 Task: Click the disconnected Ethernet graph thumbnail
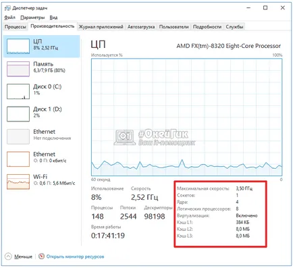coord(18,136)
